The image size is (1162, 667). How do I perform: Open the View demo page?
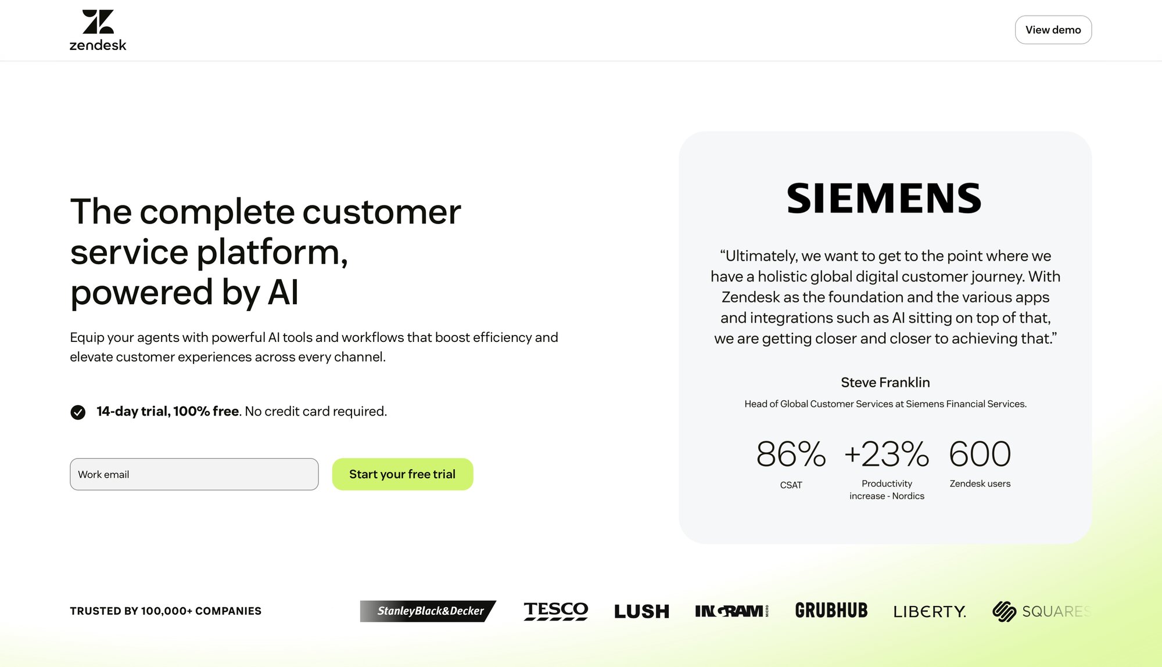point(1053,29)
